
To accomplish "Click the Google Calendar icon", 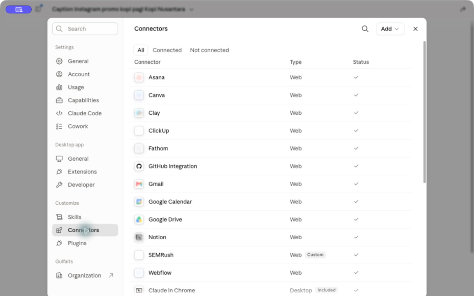I will [x=139, y=202].
